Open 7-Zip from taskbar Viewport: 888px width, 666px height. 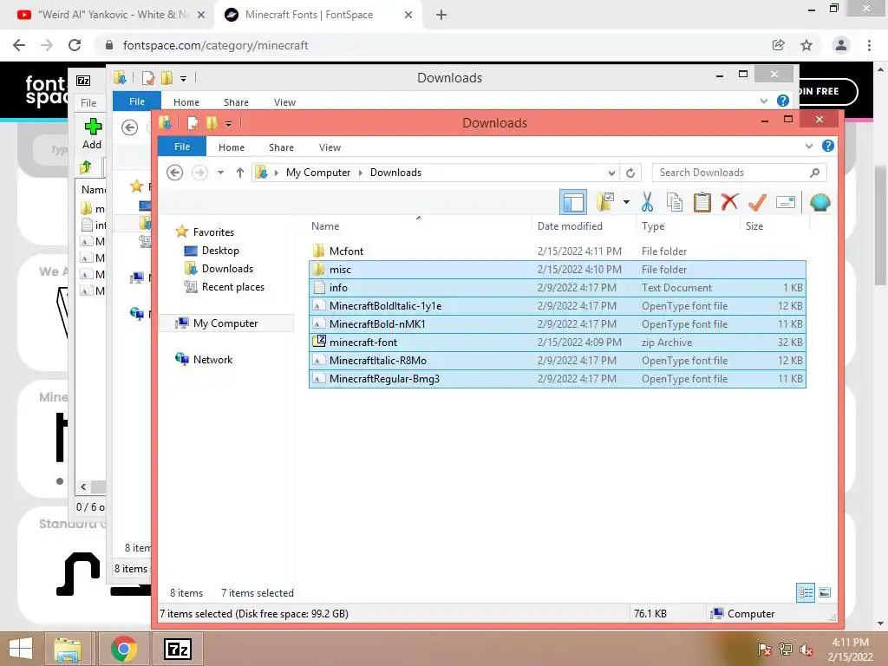pos(177,649)
